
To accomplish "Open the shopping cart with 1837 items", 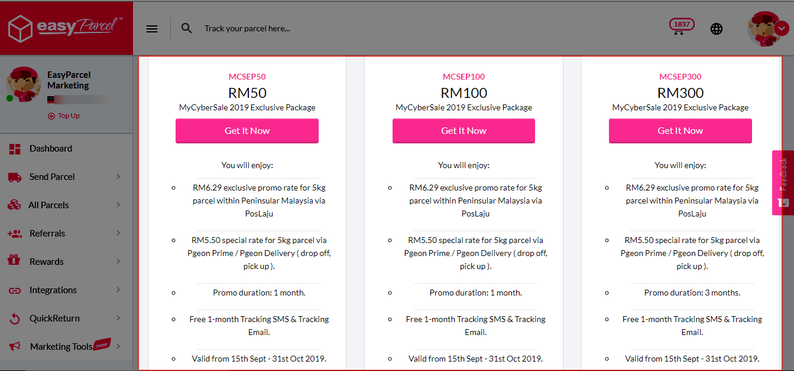I will [x=680, y=27].
